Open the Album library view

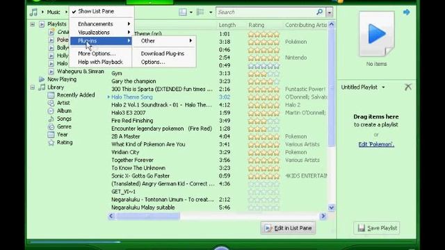pyautogui.click(x=64, y=111)
